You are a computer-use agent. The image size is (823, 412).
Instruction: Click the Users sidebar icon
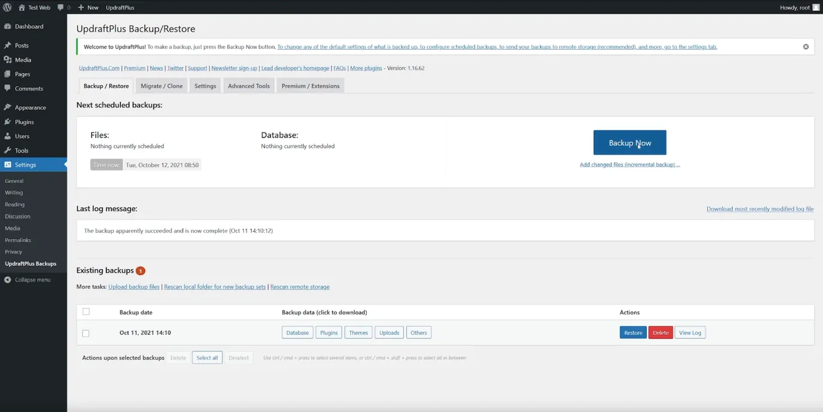click(x=7, y=136)
